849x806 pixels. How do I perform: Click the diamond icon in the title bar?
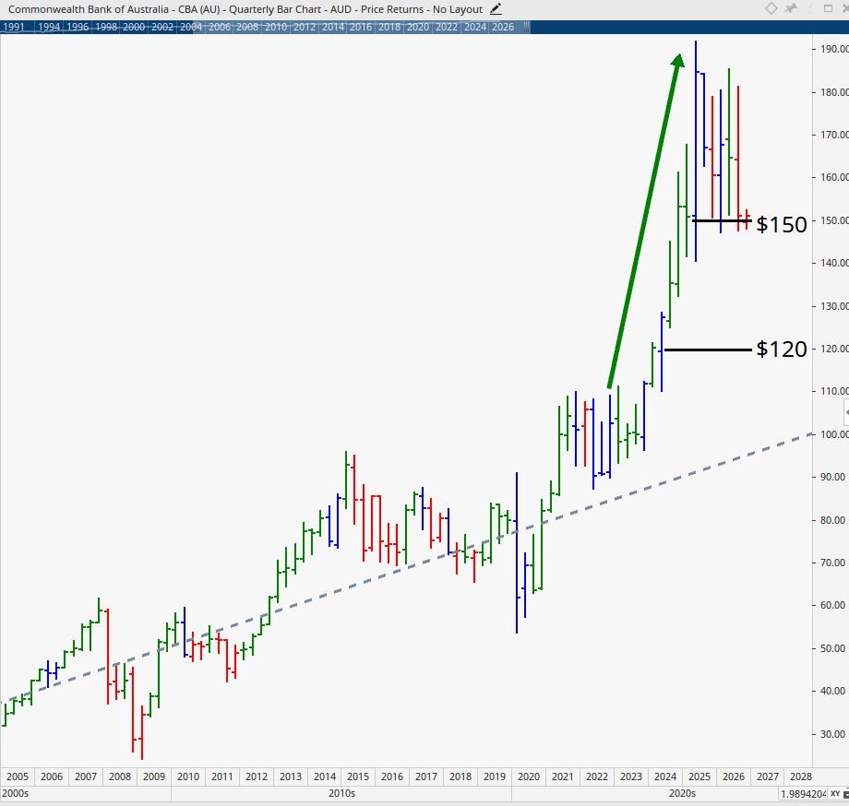click(771, 8)
